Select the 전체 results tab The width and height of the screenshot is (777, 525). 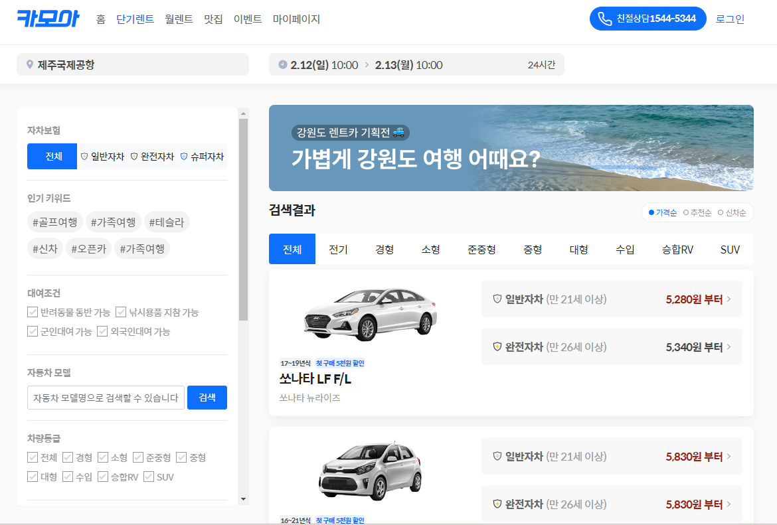292,249
